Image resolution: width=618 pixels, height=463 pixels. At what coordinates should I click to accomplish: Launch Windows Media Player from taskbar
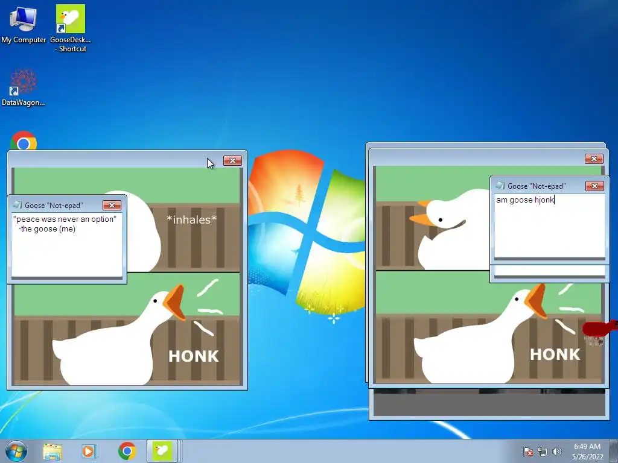pos(89,451)
